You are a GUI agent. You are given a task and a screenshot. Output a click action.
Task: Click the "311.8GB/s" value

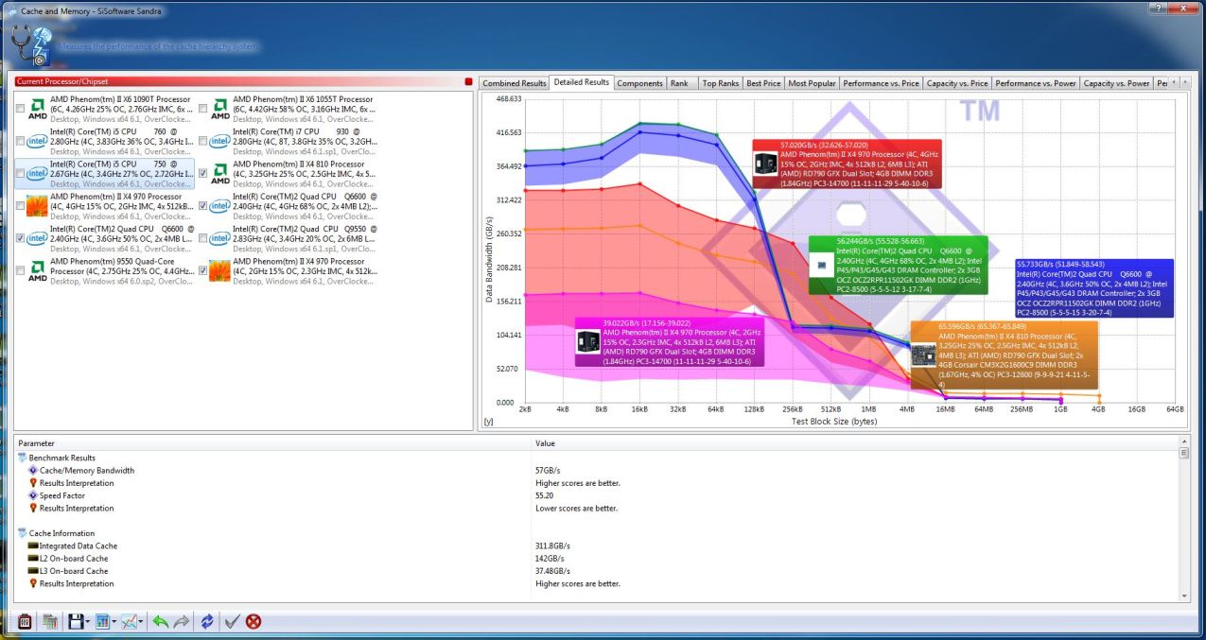[553, 545]
